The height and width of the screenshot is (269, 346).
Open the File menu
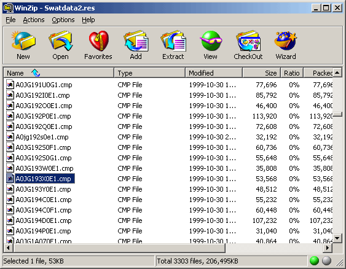coord(10,20)
